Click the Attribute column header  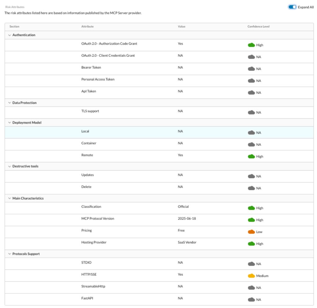pos(87,27)
